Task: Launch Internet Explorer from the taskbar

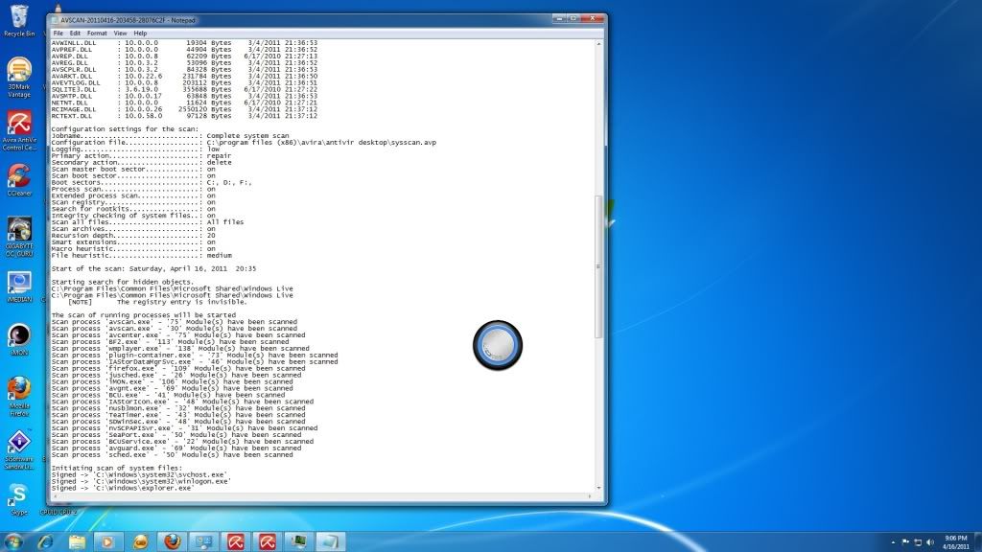Action: click(45, 541)
